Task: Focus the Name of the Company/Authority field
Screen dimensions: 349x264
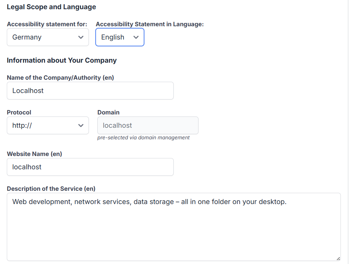Action: [90, 91]
